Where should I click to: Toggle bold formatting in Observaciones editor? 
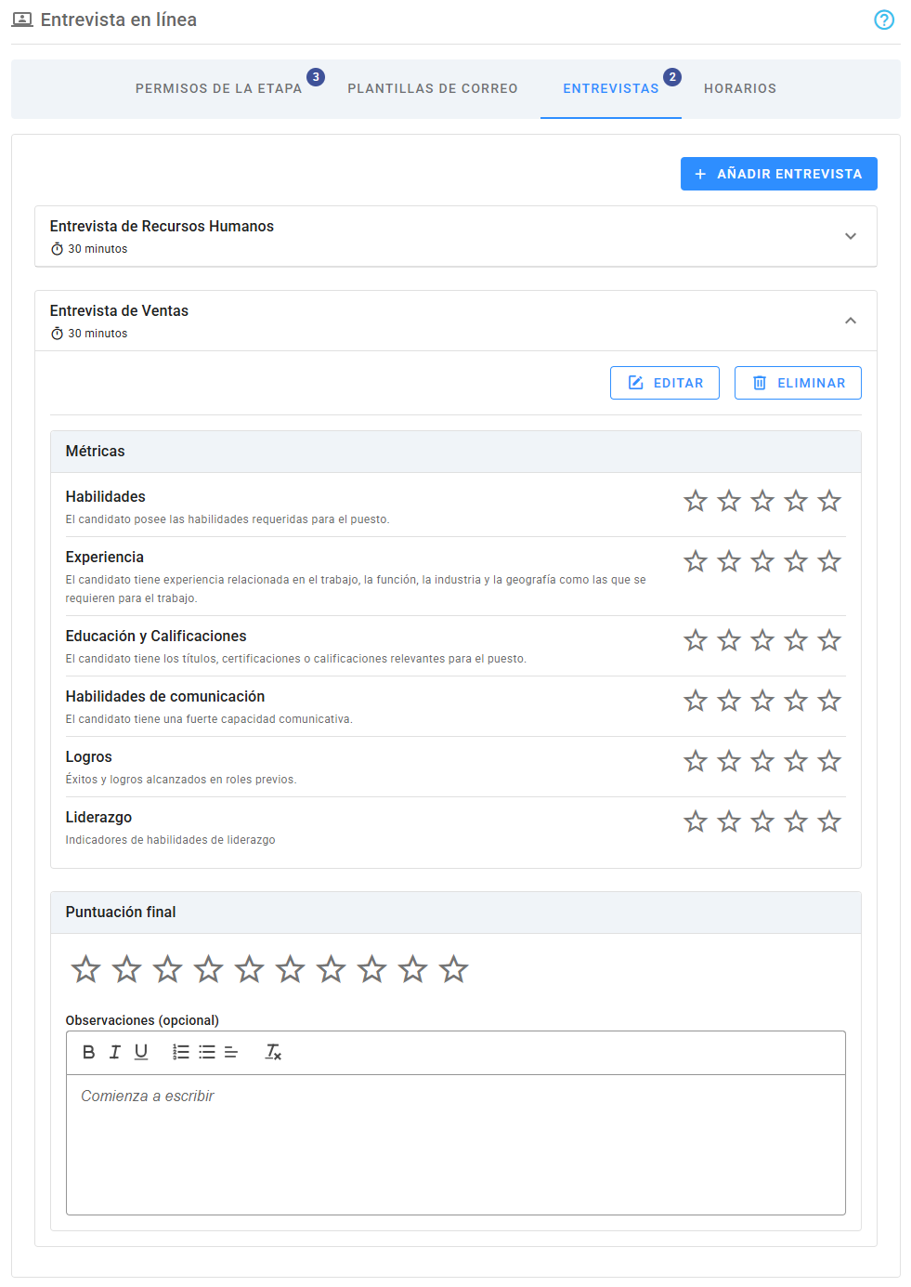(x=89, y=1052)
